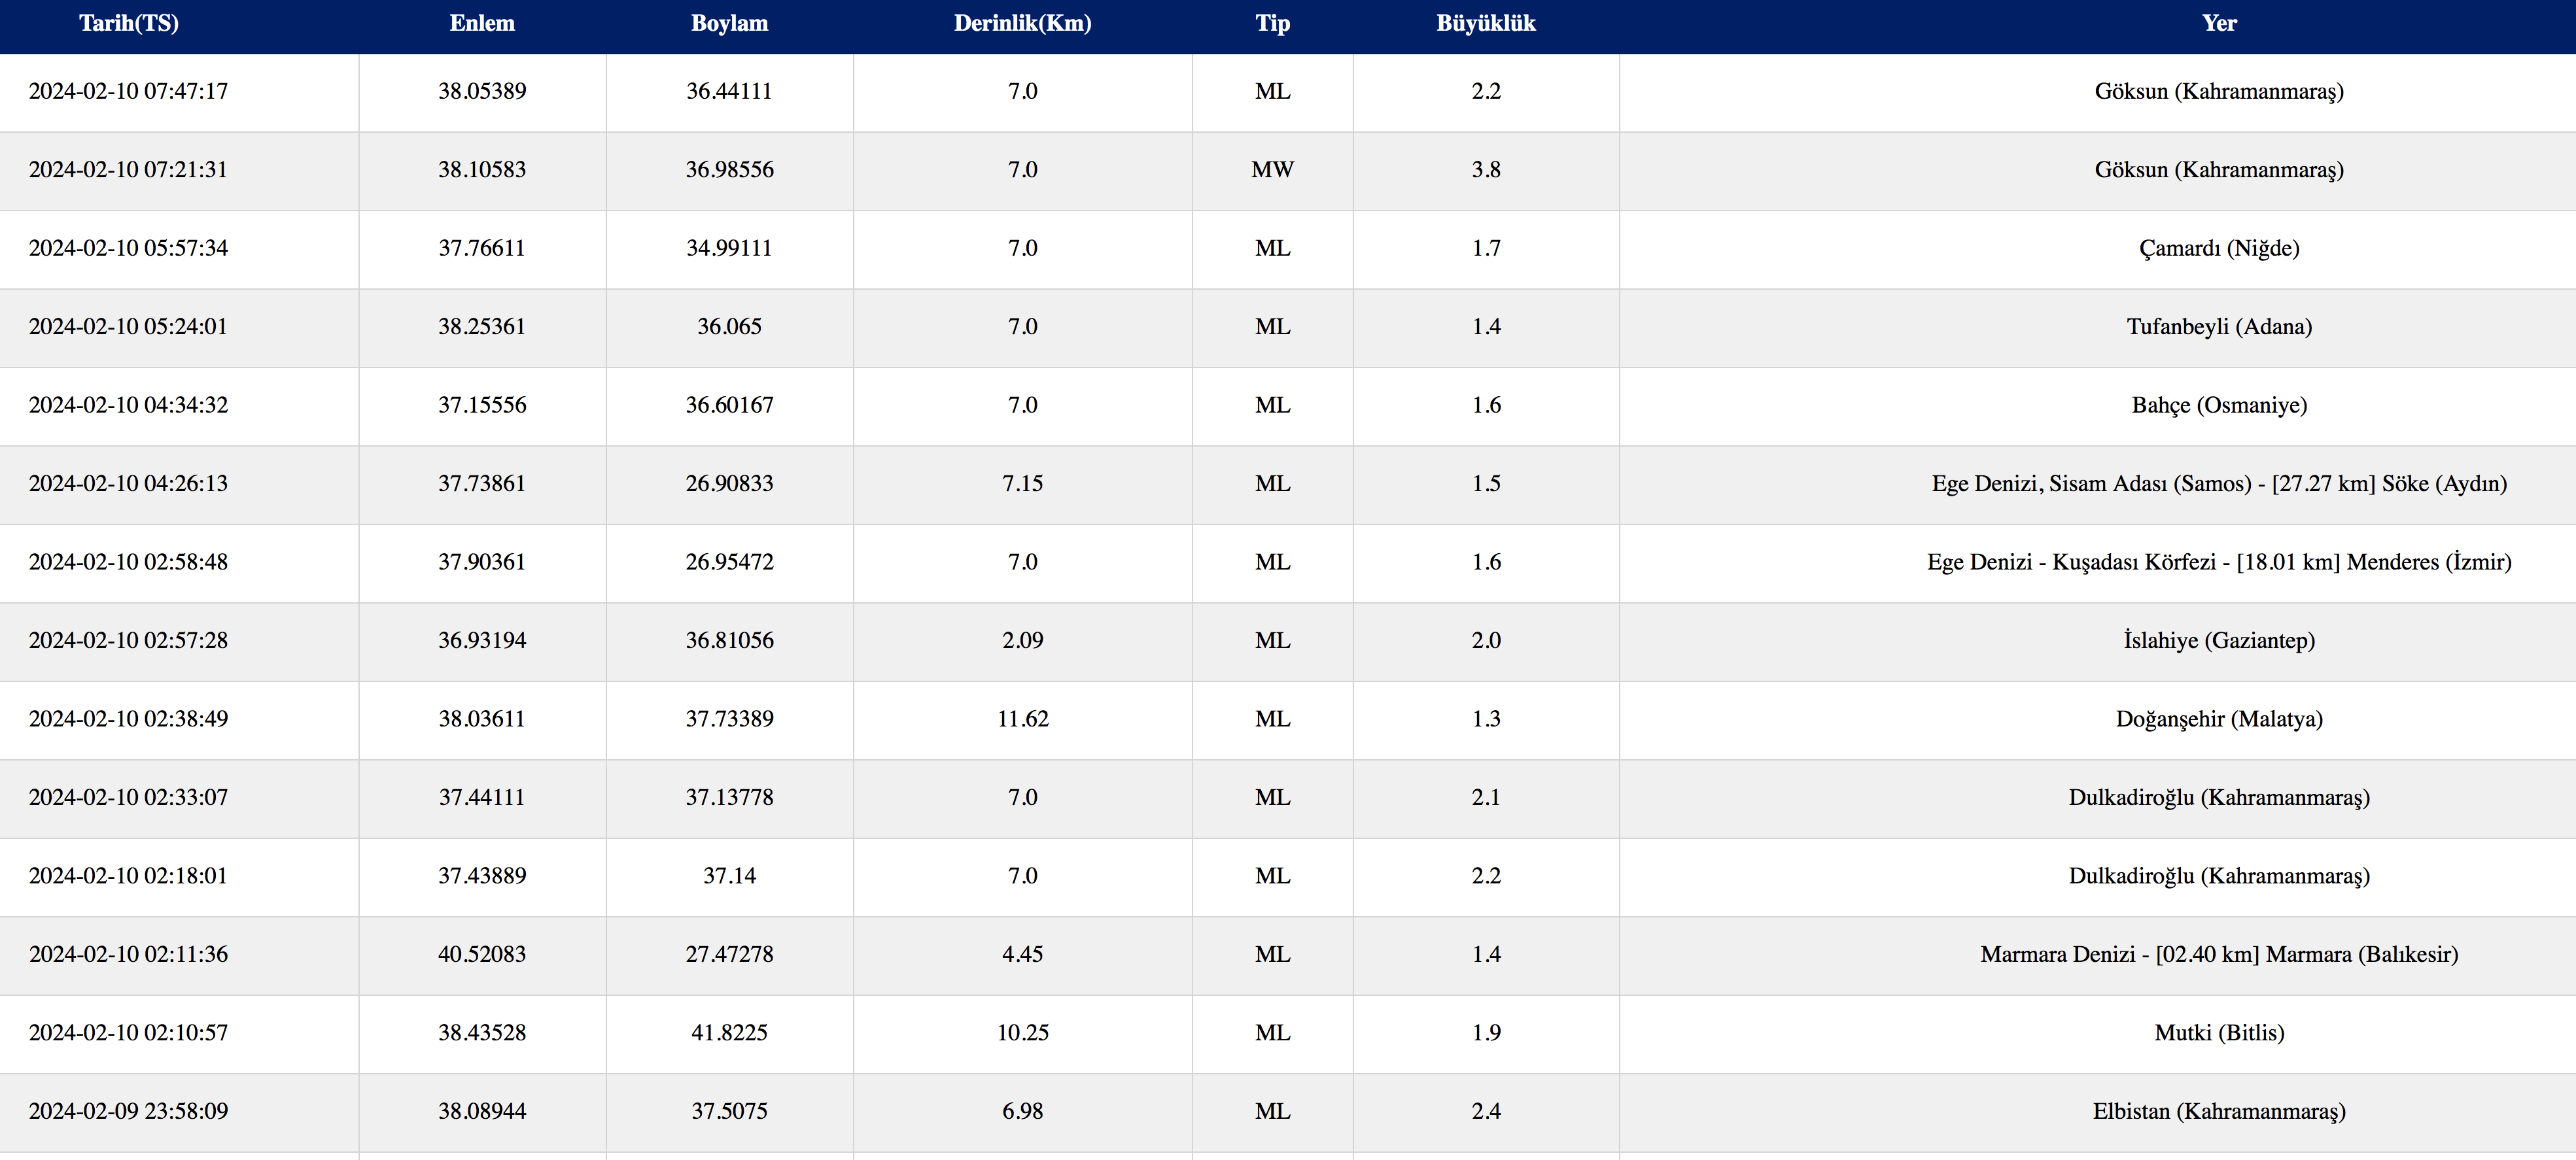Viewport: 2576px width, 1160px height.
Task: Click location Elbistan (Kahramanmaraş)
Action: 2219,1112
